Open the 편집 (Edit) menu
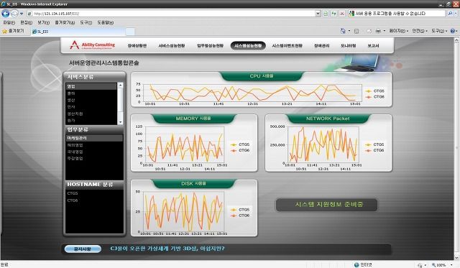The height and width of the screenshot is (268, 460). pyautogui.click(x=26, y=22)
